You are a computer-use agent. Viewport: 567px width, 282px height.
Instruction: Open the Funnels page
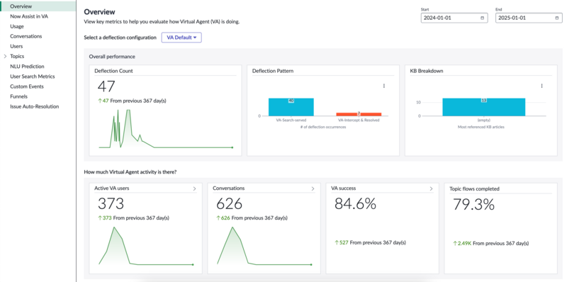(x=19, y=96)
